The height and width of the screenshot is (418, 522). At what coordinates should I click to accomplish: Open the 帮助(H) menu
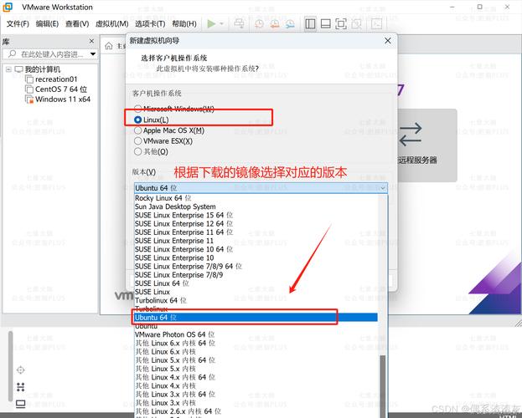(x=184, y=23)
